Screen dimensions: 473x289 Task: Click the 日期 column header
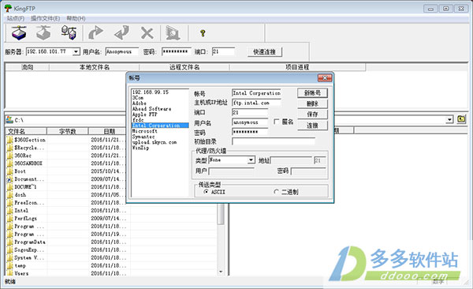pyautogui.click(x=107, y=131)
